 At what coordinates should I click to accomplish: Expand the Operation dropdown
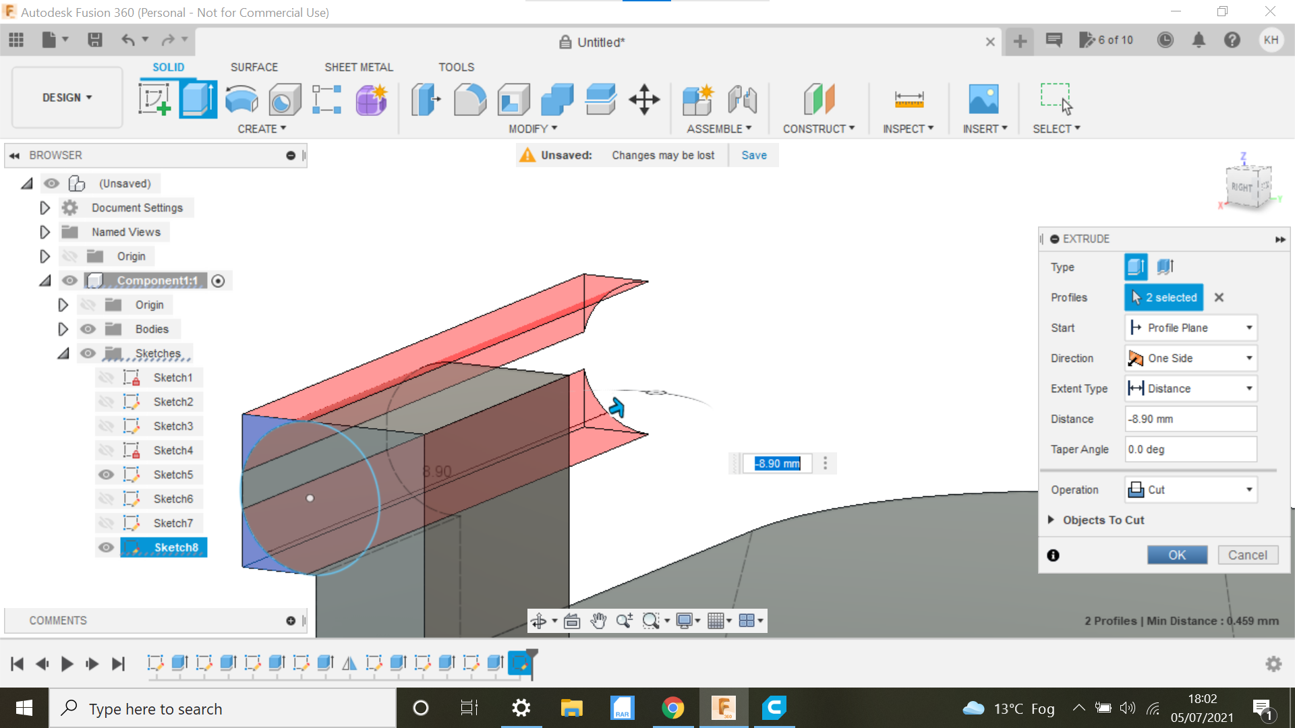tap(1250, 489)
